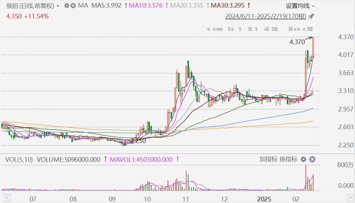Close the VOL indicator panel

tap(312, 159)
